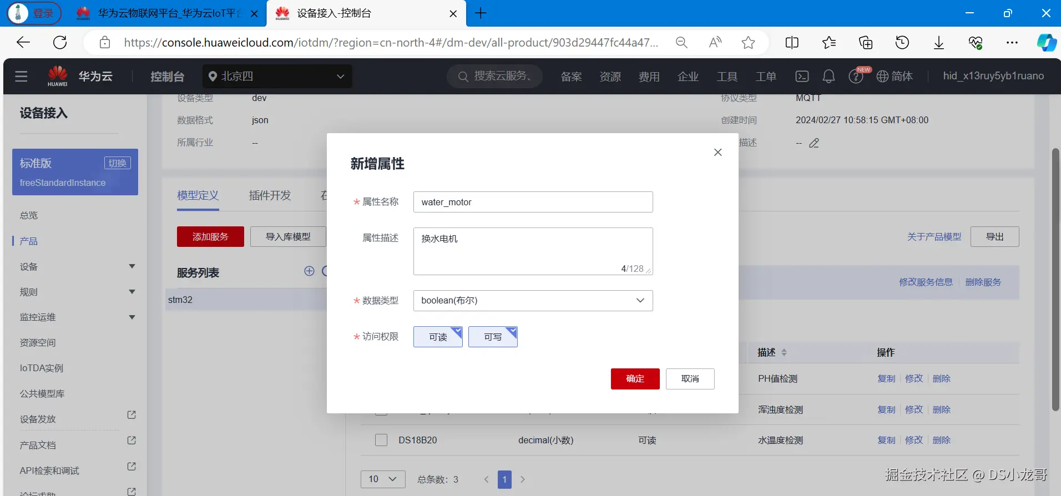This screenshot has height=496, width=1061.
Task: Go to pagination page 1
Action: [x=504, y=479]
